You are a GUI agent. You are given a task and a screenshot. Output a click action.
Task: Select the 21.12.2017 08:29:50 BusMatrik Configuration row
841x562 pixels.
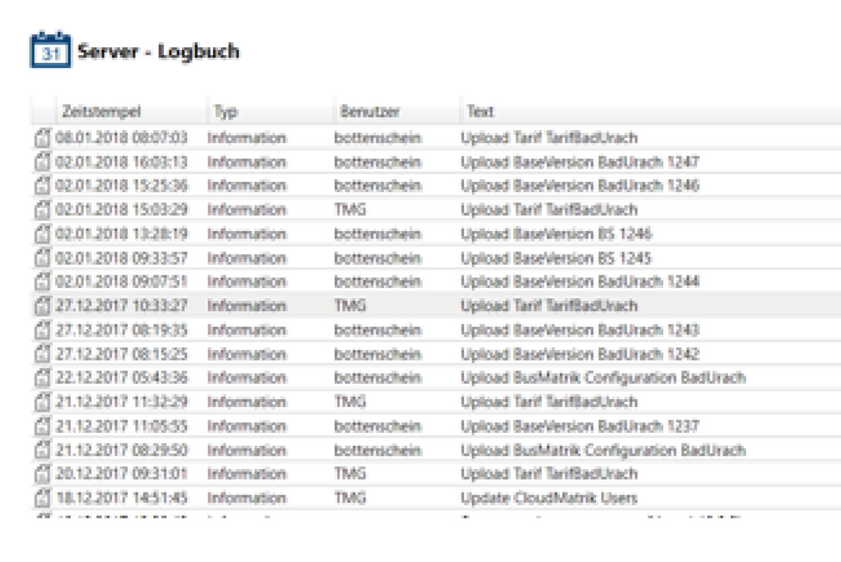click(x=436, y=450)
